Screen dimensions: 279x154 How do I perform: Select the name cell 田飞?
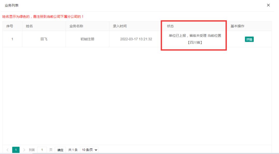(44, 39)
